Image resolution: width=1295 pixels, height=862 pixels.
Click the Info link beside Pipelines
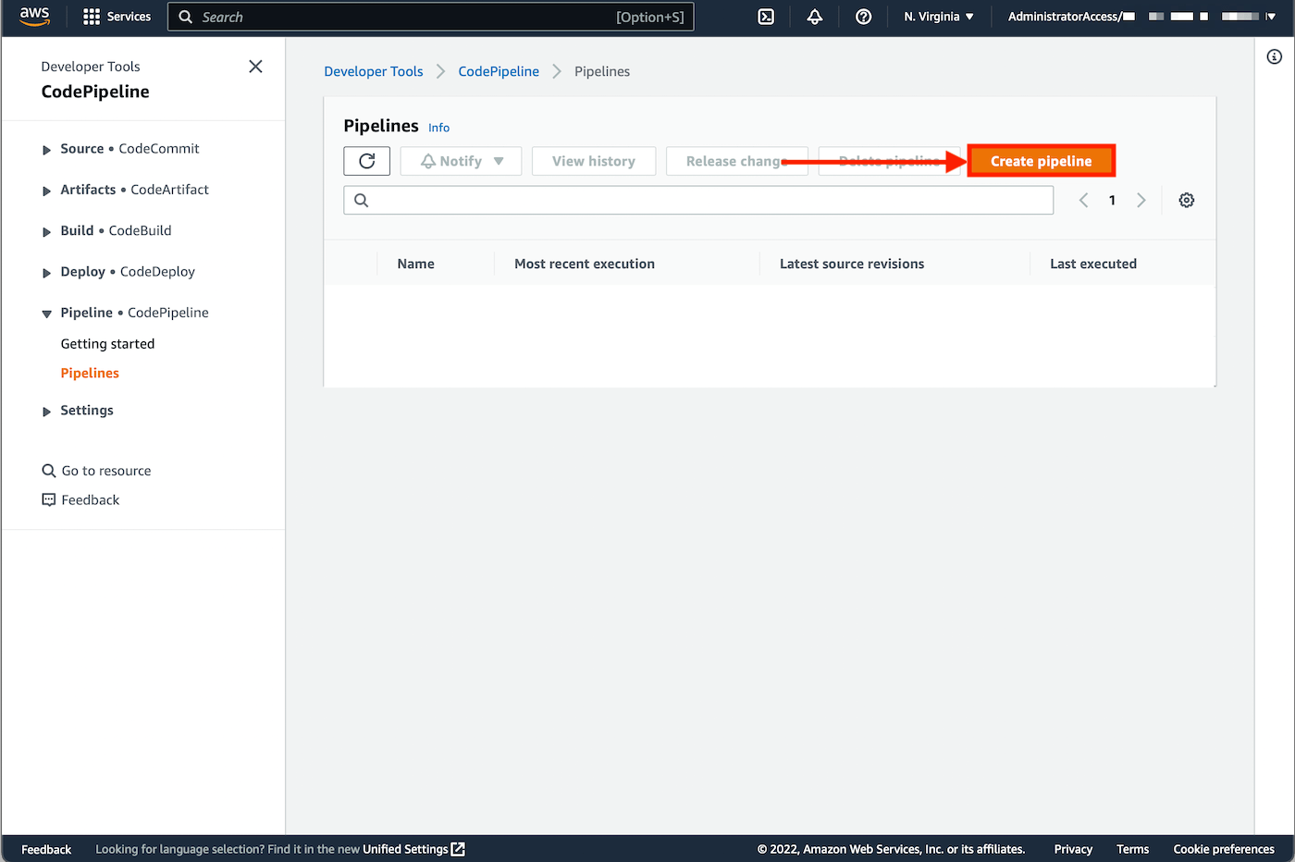tap(438, 127)
